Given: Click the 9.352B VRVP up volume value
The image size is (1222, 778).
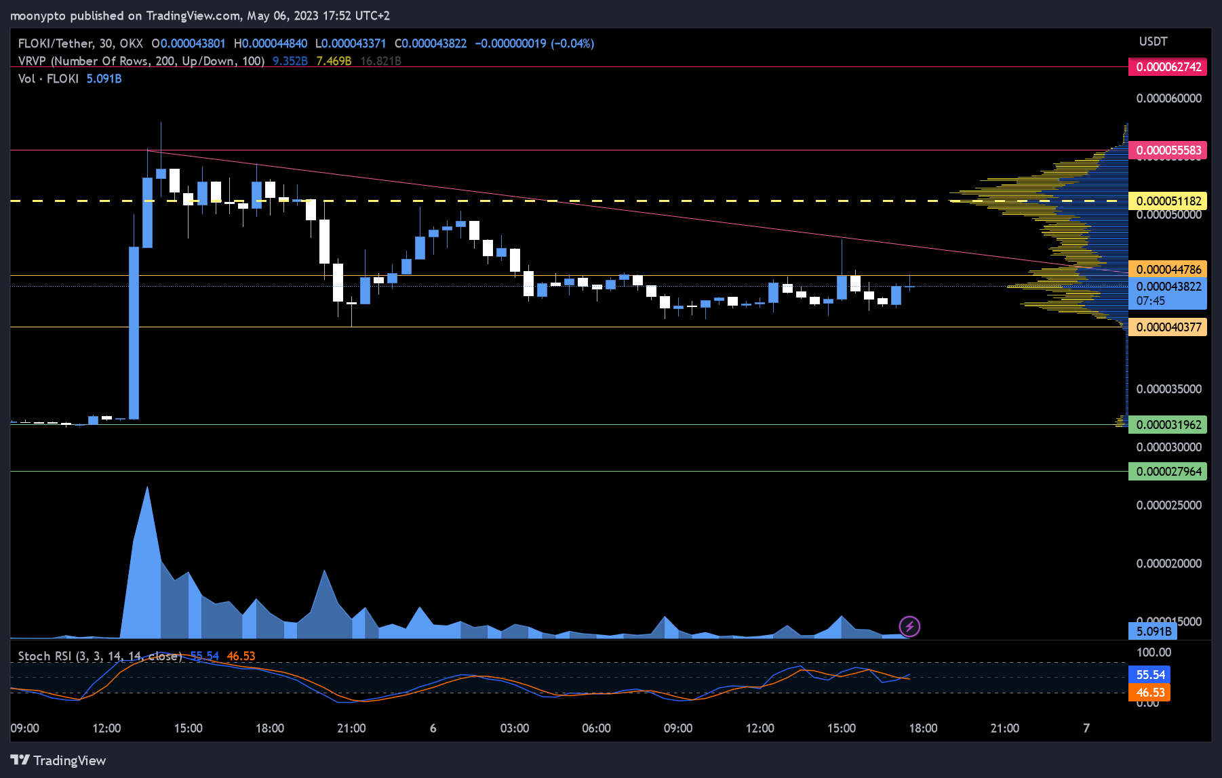Looking at the screenshot, I should (x=290, y=61).
